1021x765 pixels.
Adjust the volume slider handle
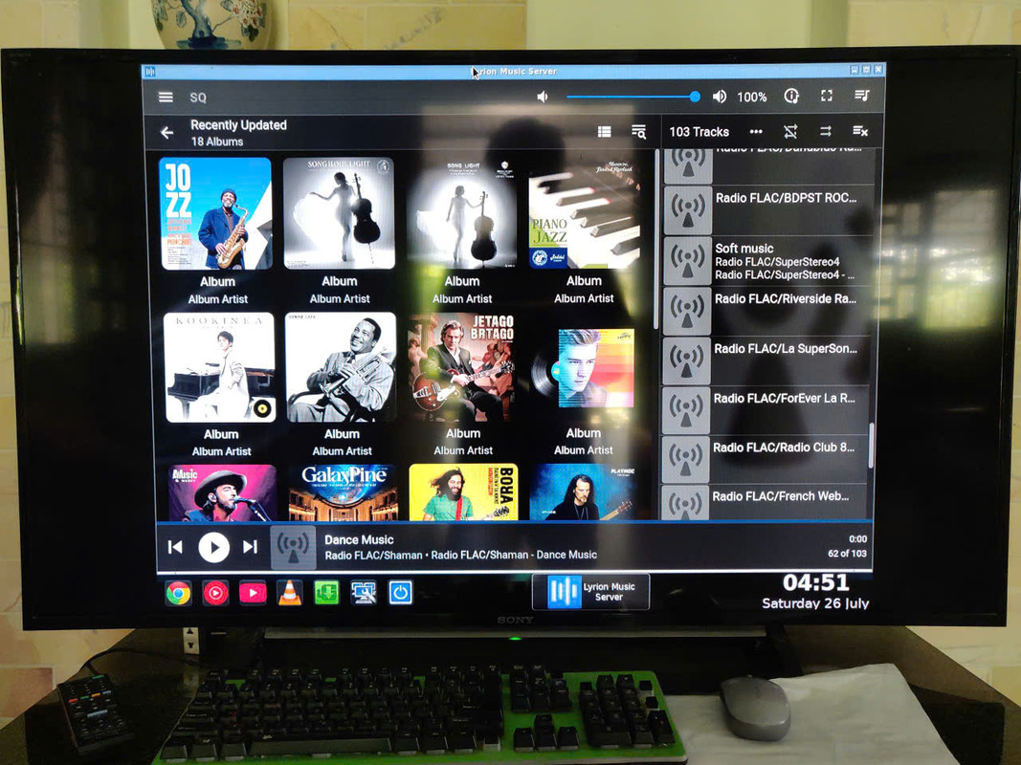click(695, 97)
